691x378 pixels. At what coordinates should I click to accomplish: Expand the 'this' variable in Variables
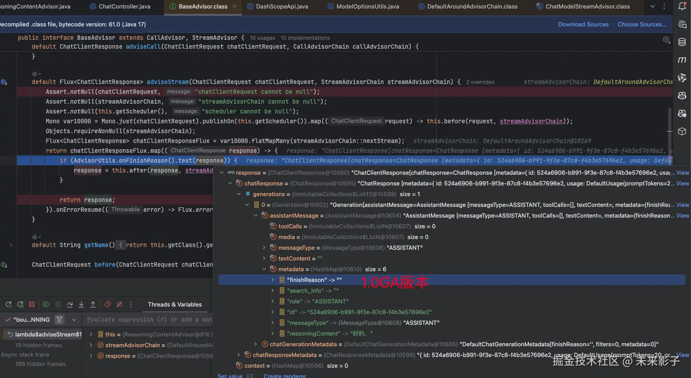(x=91, y=335)
